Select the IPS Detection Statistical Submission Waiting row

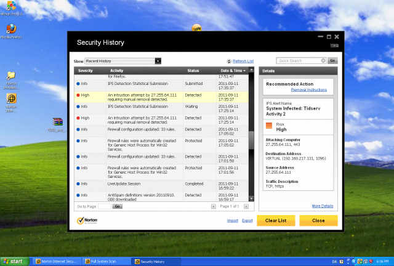161,108
